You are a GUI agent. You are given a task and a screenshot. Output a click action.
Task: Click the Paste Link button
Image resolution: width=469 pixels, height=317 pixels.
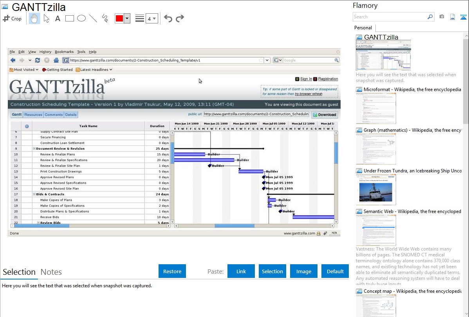click(x=241, y=271)
